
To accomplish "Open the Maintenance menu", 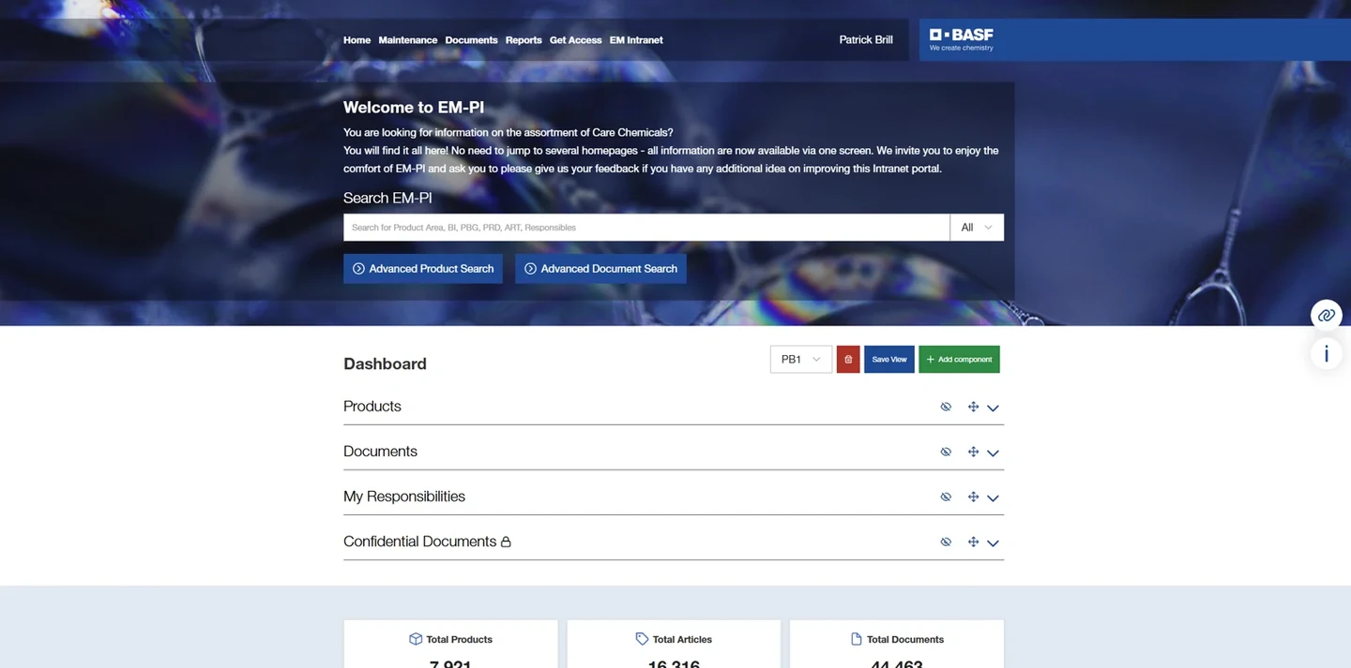I will 408,40.
